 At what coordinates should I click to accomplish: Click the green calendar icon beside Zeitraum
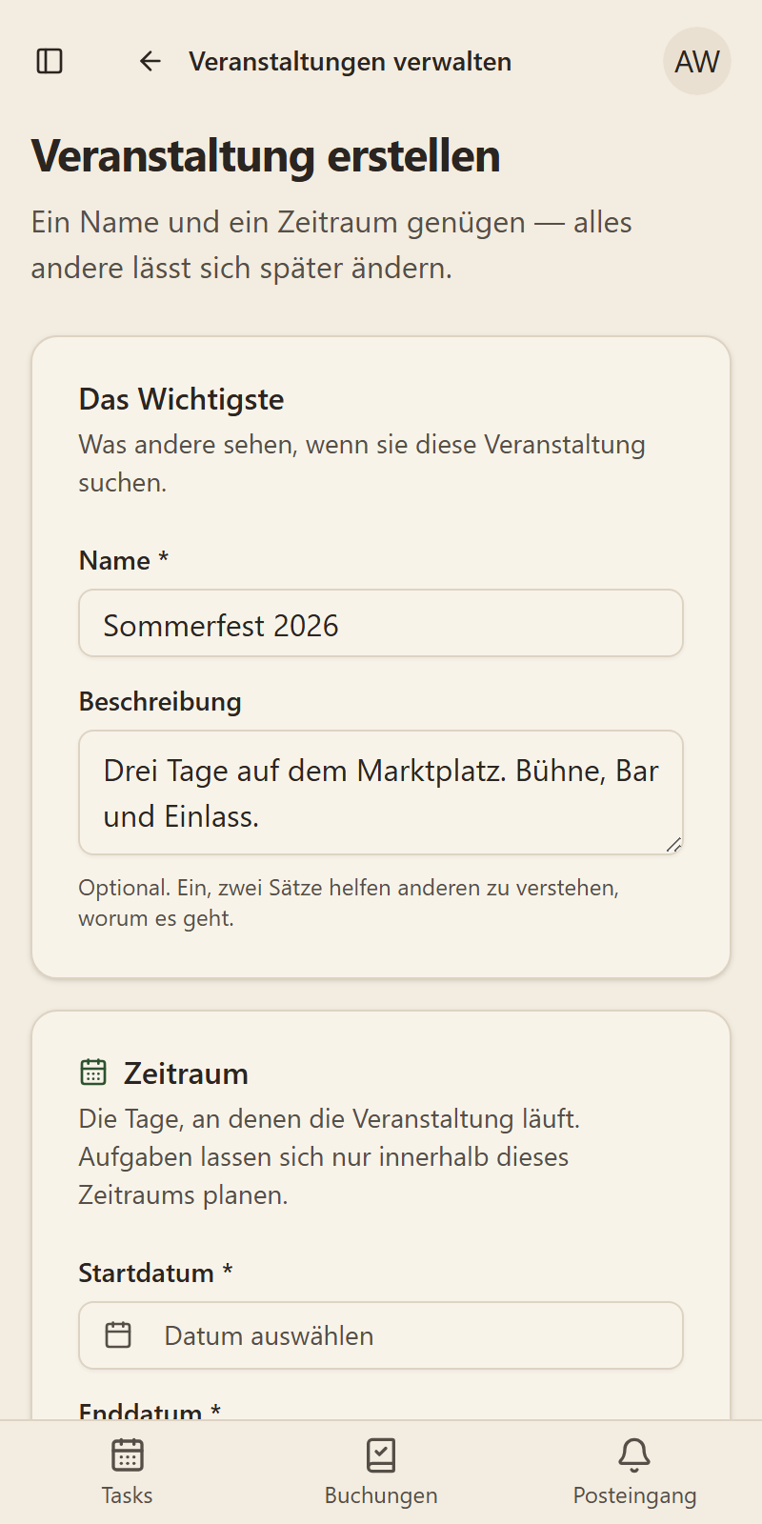pyautogui.click(x=93, y=1073)
